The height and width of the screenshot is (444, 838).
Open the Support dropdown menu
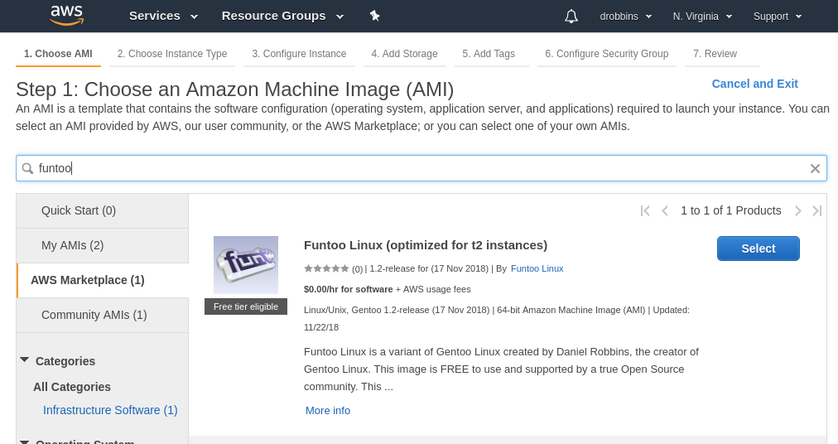[778, 17]
